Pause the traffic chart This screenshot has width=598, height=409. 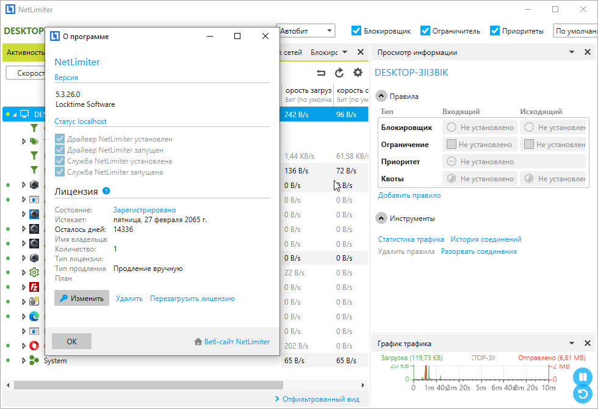click(582, 377)
